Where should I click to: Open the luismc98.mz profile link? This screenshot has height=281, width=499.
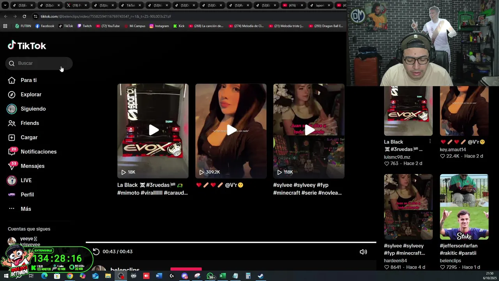tap(397, 157)
